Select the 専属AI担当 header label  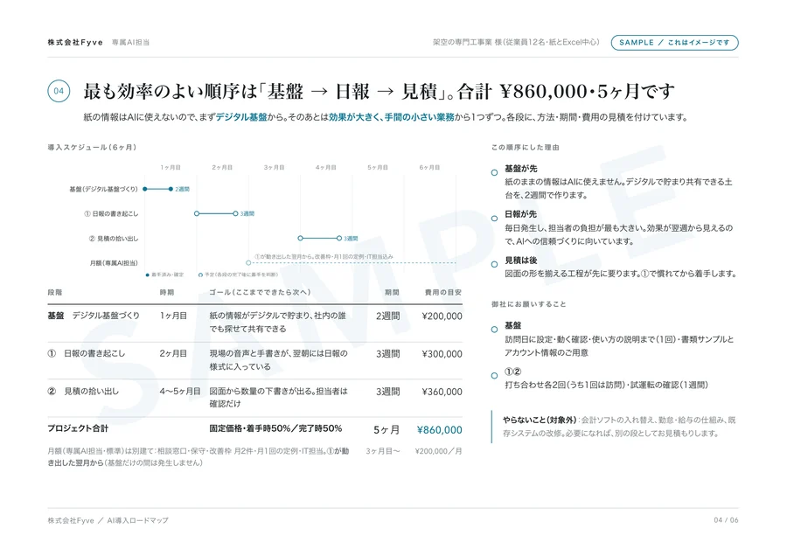tap(130, 43)
